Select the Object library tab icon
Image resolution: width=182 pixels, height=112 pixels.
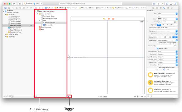(164, 69)
